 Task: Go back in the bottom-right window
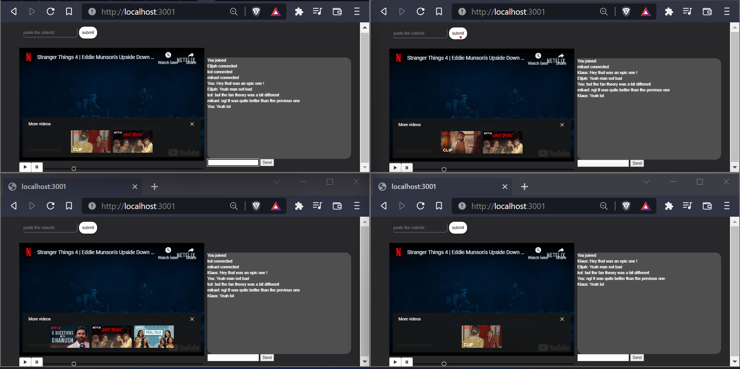coord(383,206)
